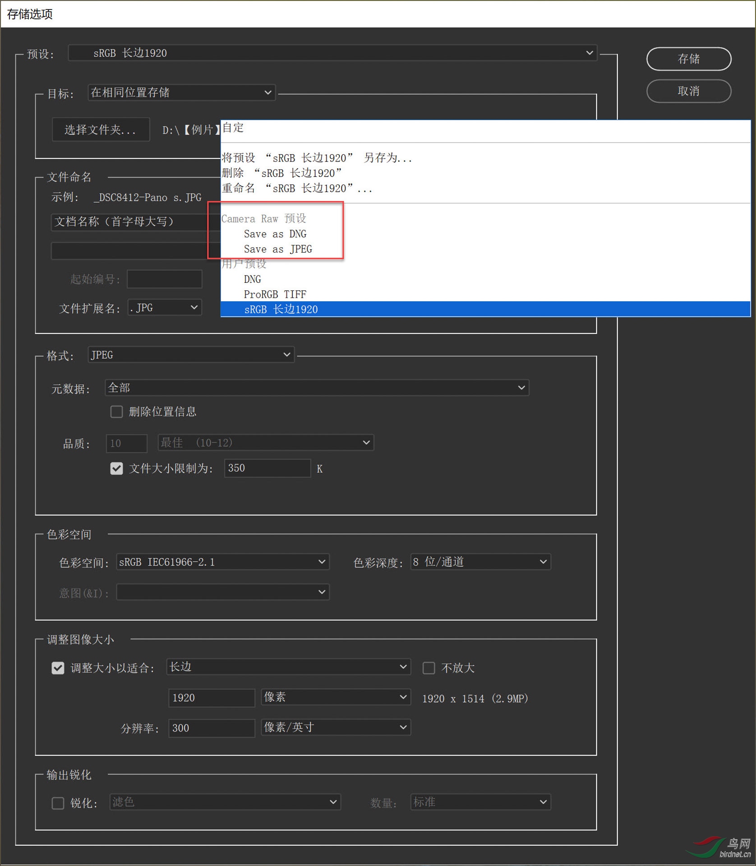Open the 预设 dropdown showing sRGB 长边1920
756x866 pixels.
(x=332, y=53)
